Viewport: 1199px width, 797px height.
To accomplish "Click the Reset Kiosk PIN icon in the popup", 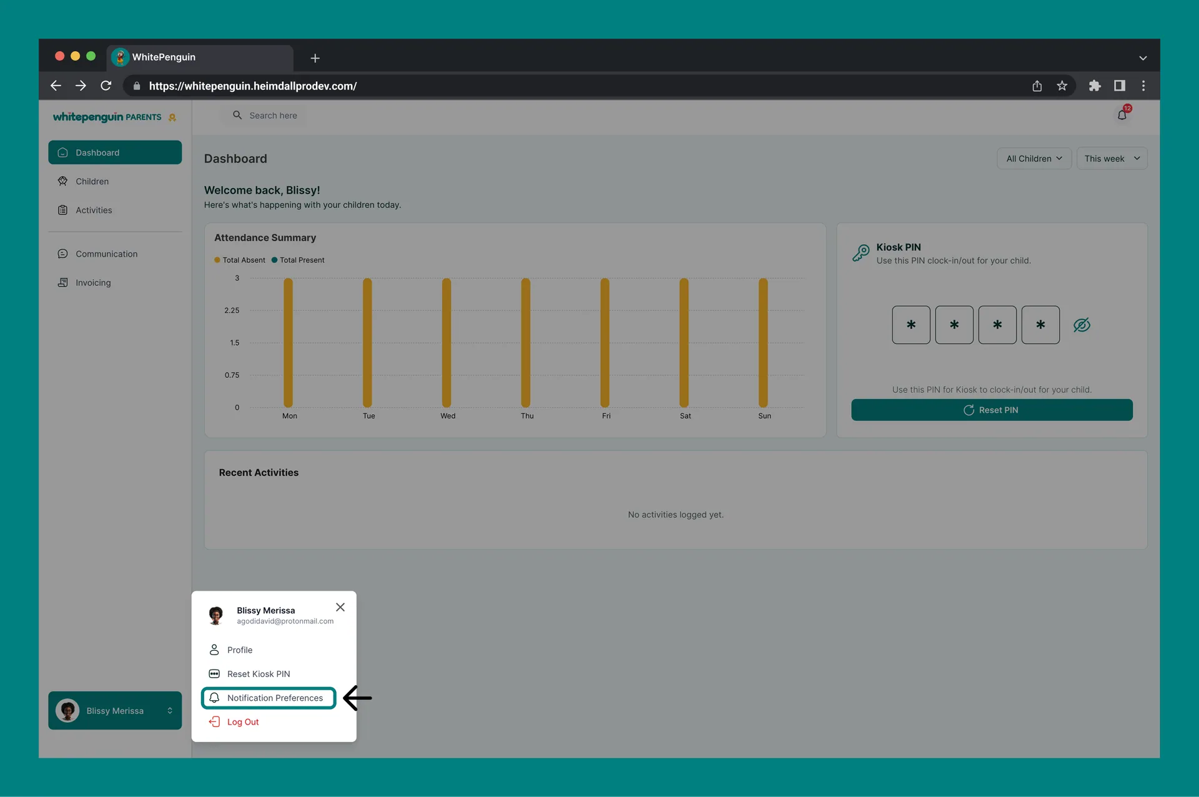I will 214,673.
